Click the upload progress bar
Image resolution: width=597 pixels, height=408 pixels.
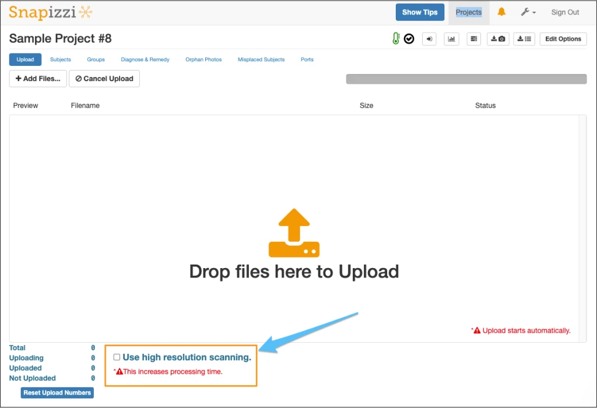click(x=466, y=78)
